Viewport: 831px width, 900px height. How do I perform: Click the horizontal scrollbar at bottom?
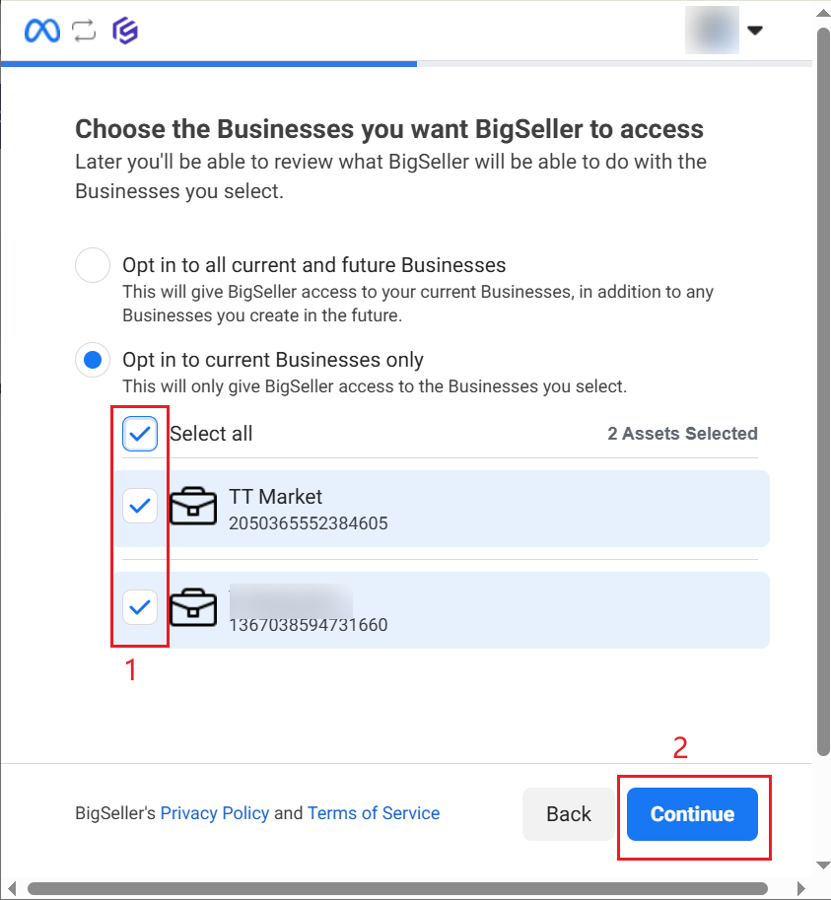394,888
